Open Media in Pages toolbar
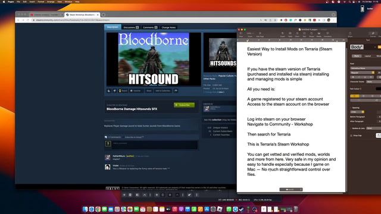The width and height of the screenshot is (381, 214). (319, 34)
